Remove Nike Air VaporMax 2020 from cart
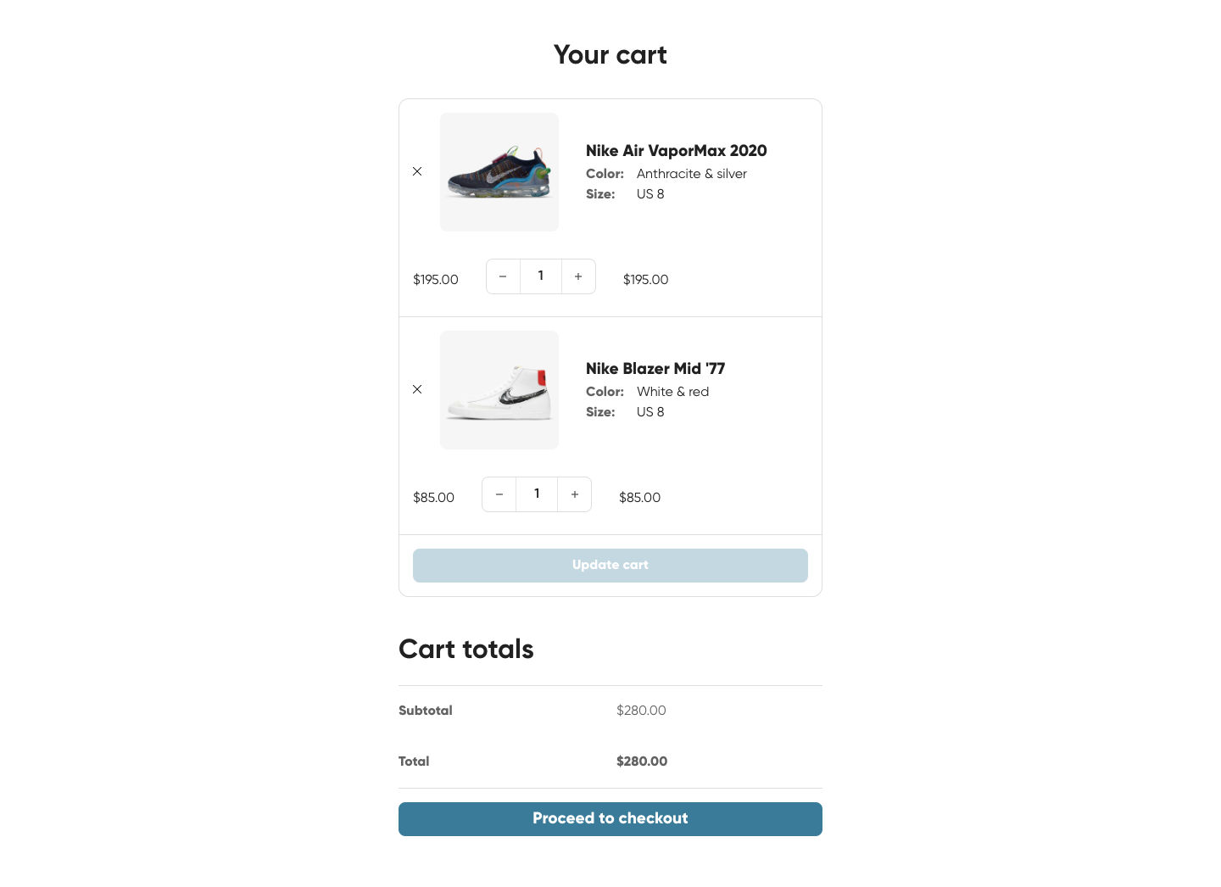The width and height of the screenshot is (1221, 887). (x=417, y=171)
